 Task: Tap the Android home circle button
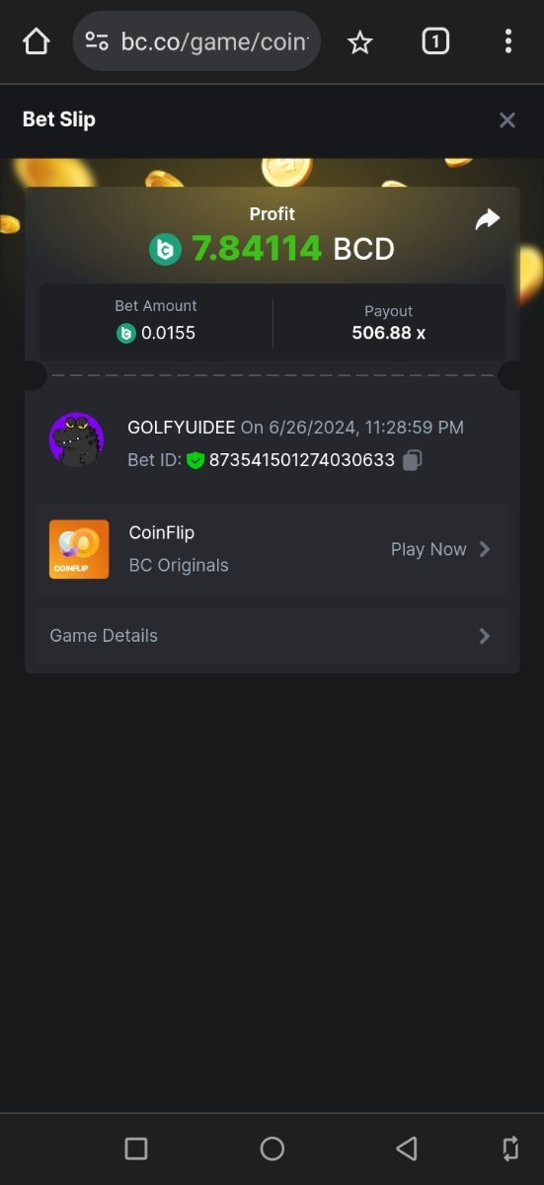[x=272, y=1148]
